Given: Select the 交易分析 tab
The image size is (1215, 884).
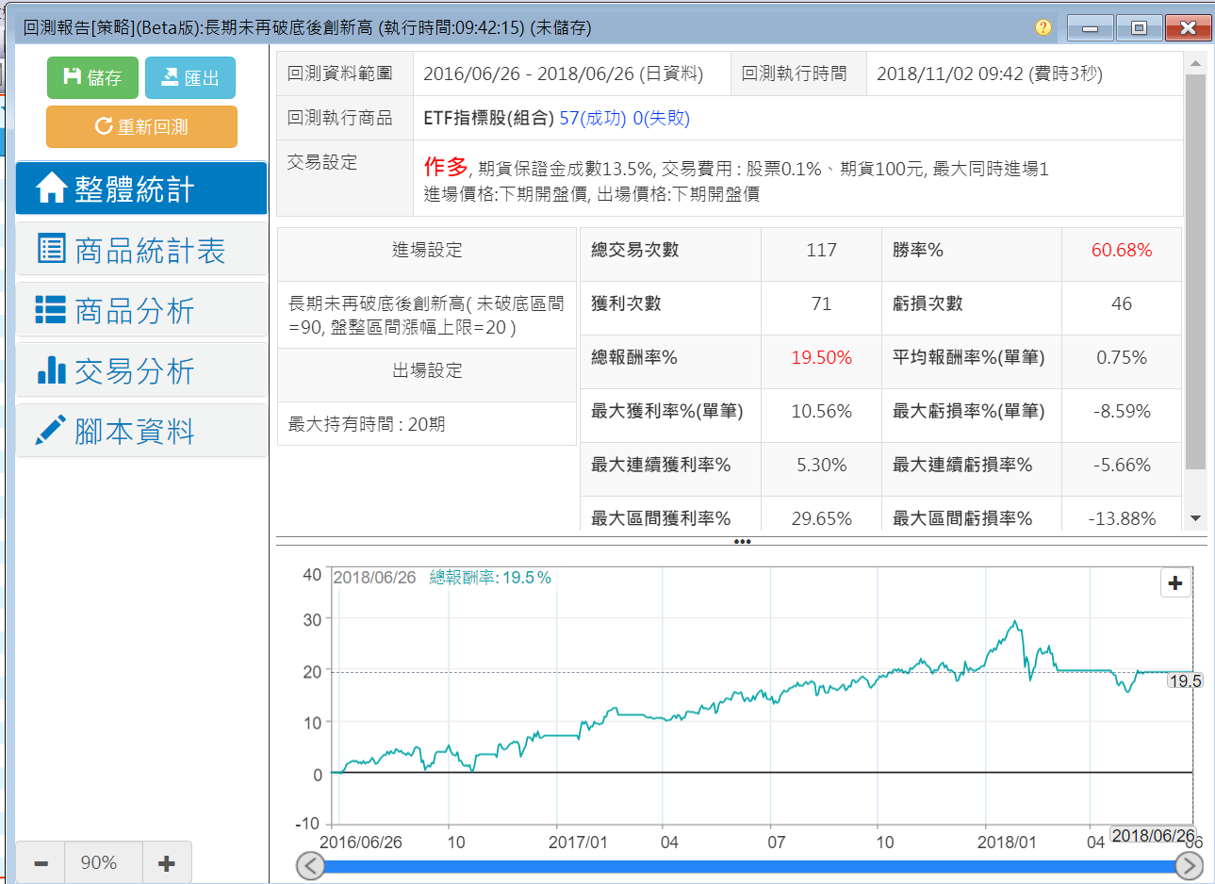Looking at the screenshot, I should tap(141, 370).
